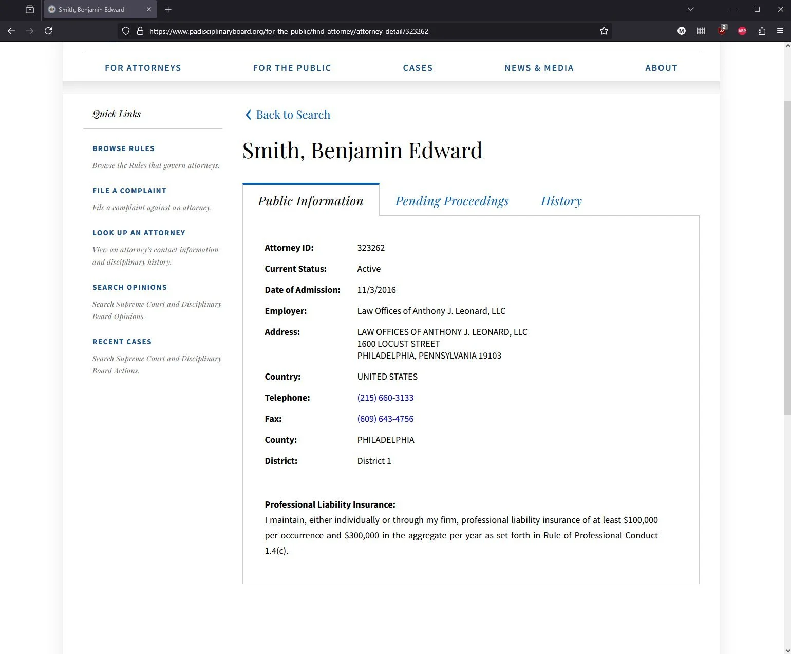791x654 pixels.
Task: Open the Look Up an Attorney link
Action: tap(139, 233)
